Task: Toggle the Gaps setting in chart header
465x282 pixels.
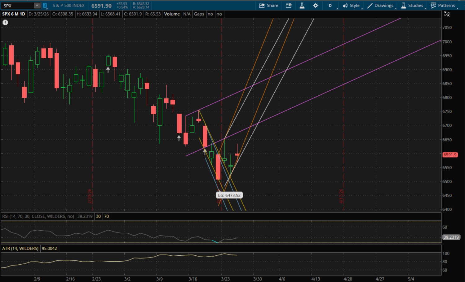Action: (x=199, y=14)
